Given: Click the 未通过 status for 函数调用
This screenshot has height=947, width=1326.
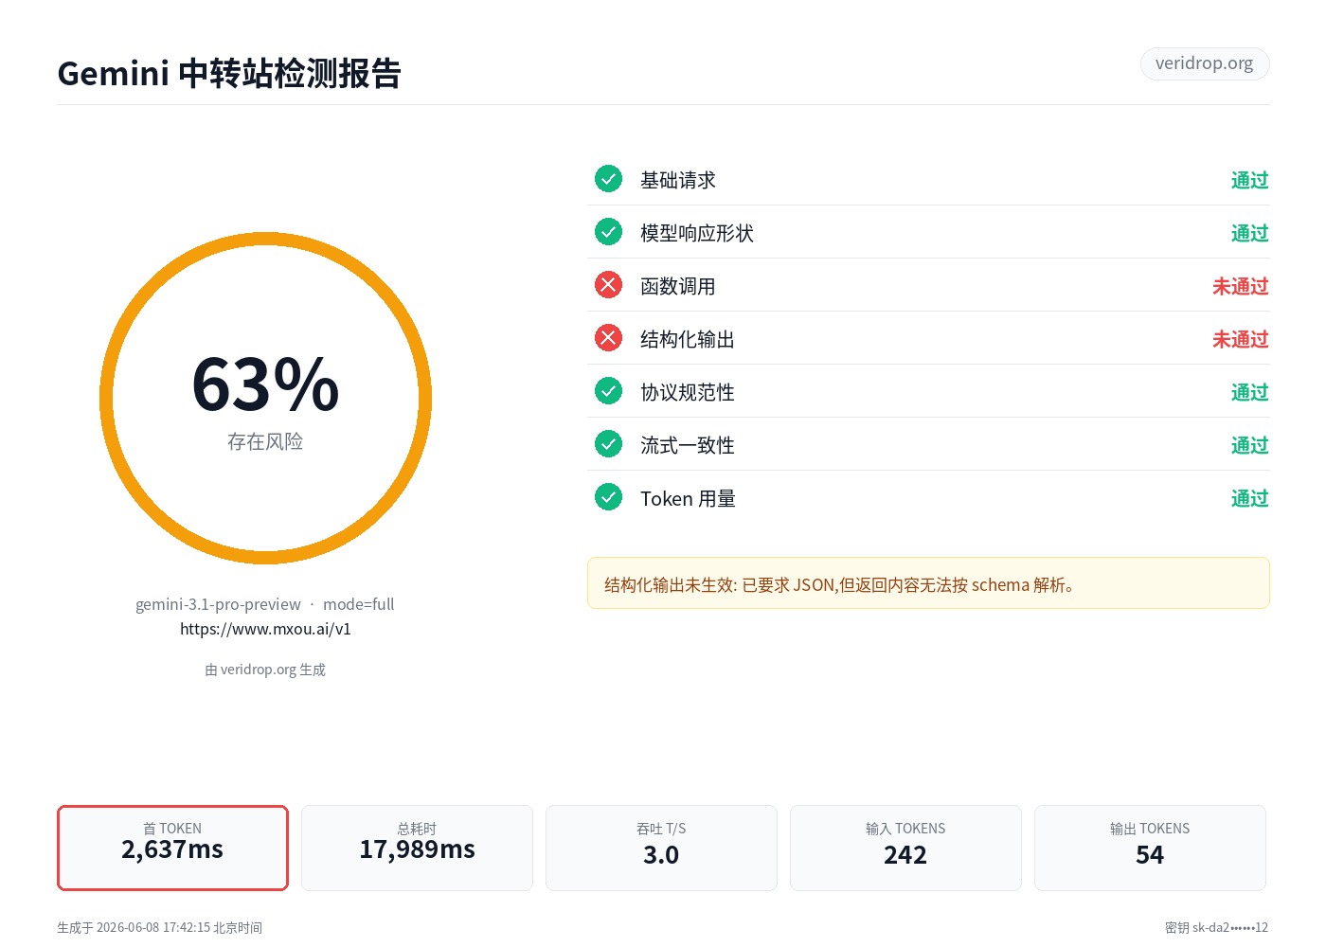Looking at the screenshot, I should [x=1240, y=286].
